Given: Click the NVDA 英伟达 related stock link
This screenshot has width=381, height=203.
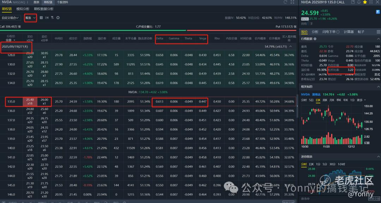Looking at the screenshot, I should pyautogui.click(x=310, y=94).
